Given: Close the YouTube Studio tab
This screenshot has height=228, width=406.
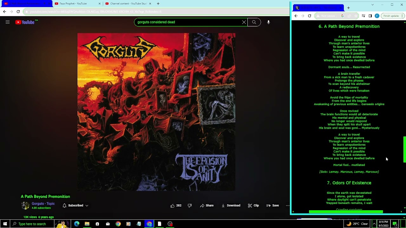Looking at the screenshot, I should coord(150,3).
